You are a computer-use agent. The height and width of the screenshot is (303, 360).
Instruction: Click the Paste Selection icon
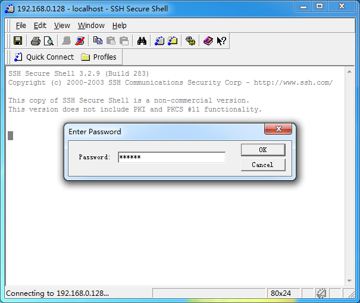point(124,41)
